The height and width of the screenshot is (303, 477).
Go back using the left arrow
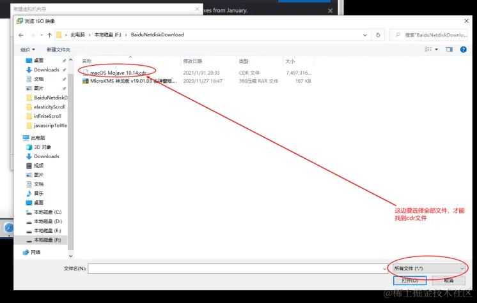point(21,35)
